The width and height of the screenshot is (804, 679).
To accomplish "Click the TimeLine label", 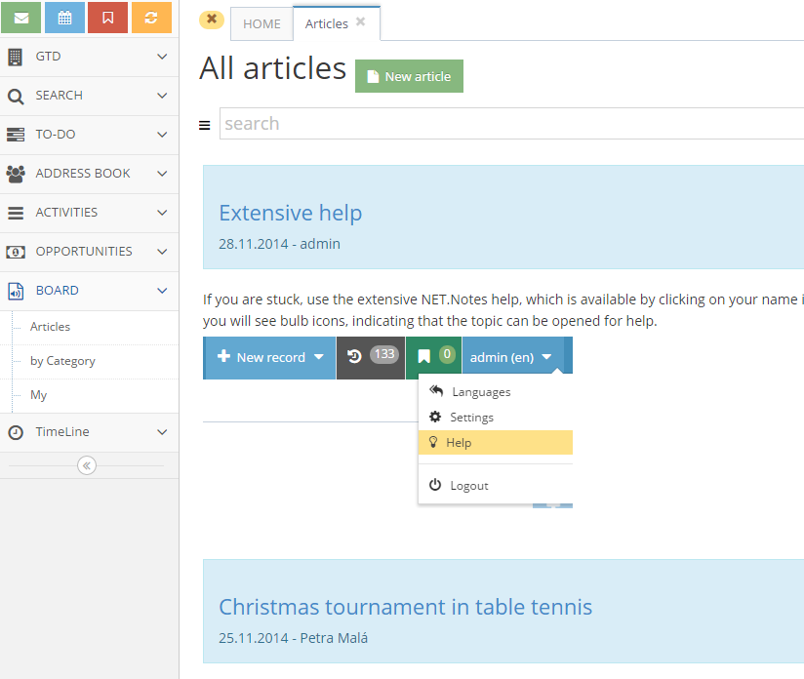I will click(x=62, y=432).
